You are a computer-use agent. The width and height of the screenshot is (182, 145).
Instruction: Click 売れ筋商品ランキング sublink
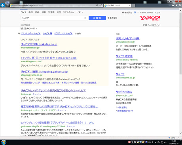30,83
